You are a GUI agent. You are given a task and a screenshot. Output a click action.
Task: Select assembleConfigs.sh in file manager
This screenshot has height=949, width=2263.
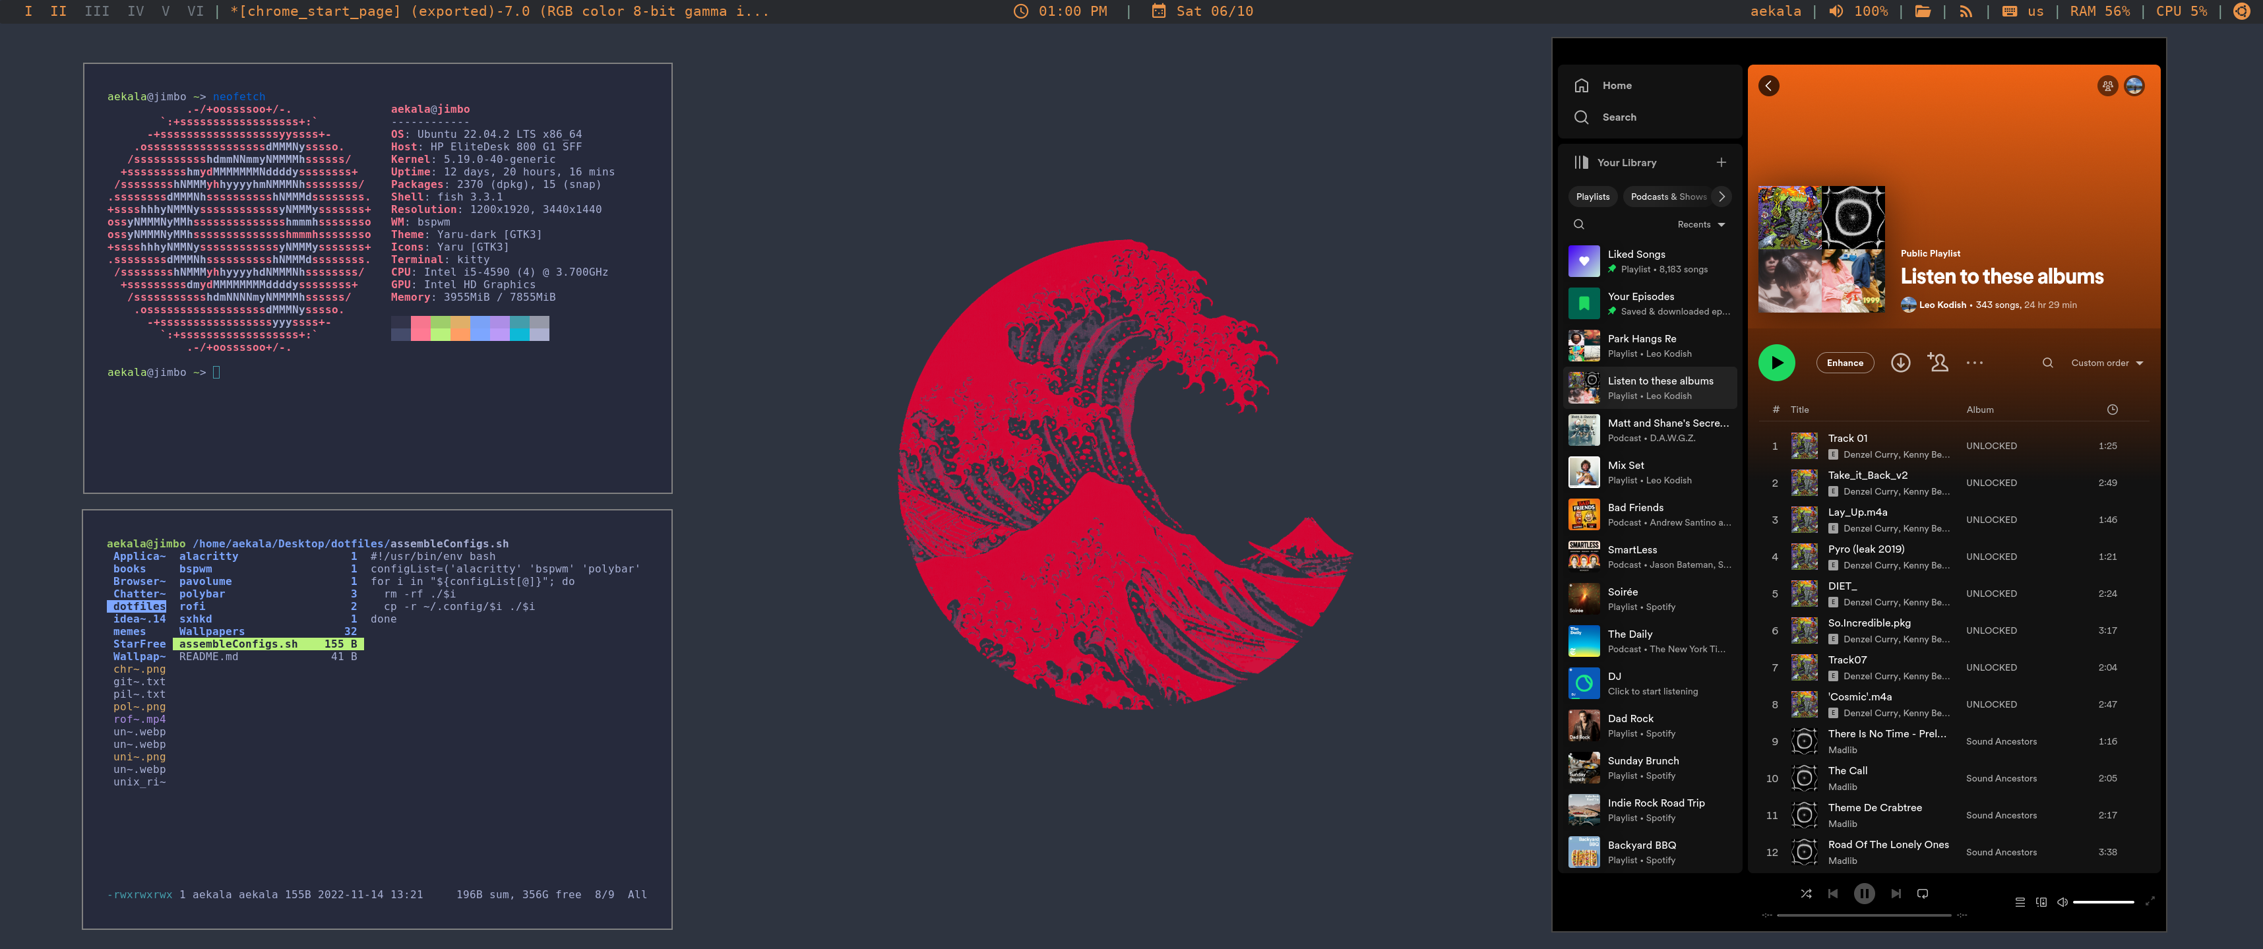268,644
